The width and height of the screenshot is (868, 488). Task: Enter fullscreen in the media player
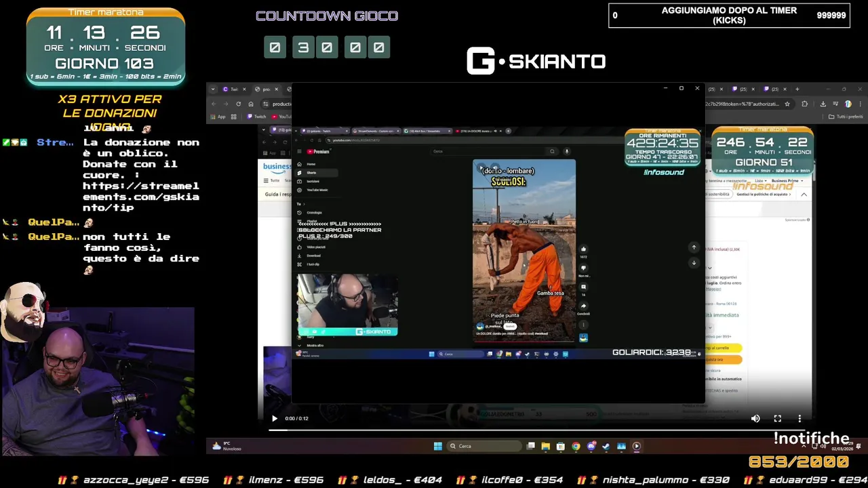(x=778, y=418)
